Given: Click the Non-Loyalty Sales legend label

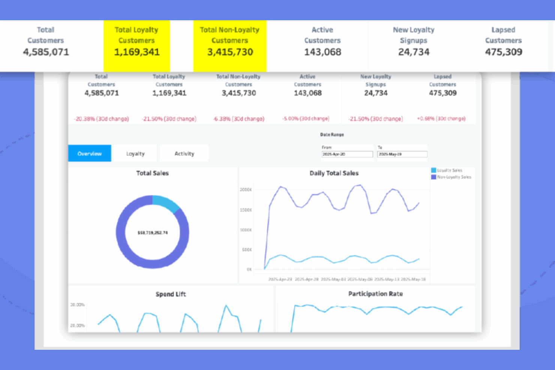Looking at the screenshot, I should 454,177.
